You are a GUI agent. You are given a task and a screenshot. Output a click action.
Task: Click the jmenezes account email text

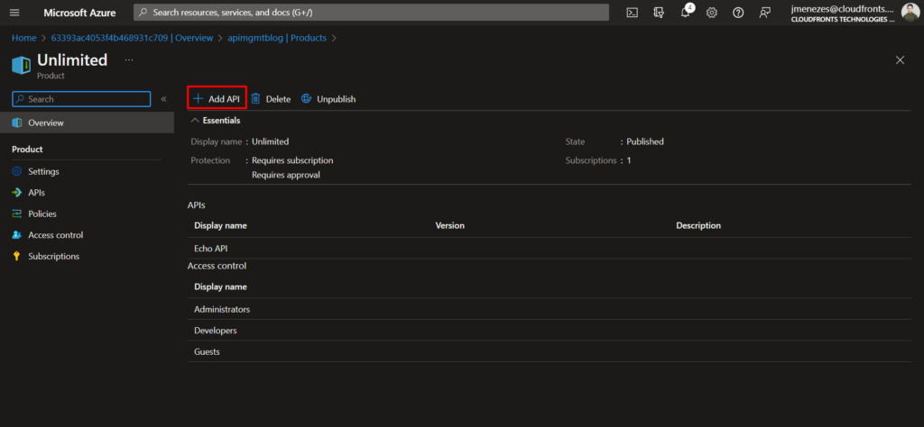tap(842, 9)
